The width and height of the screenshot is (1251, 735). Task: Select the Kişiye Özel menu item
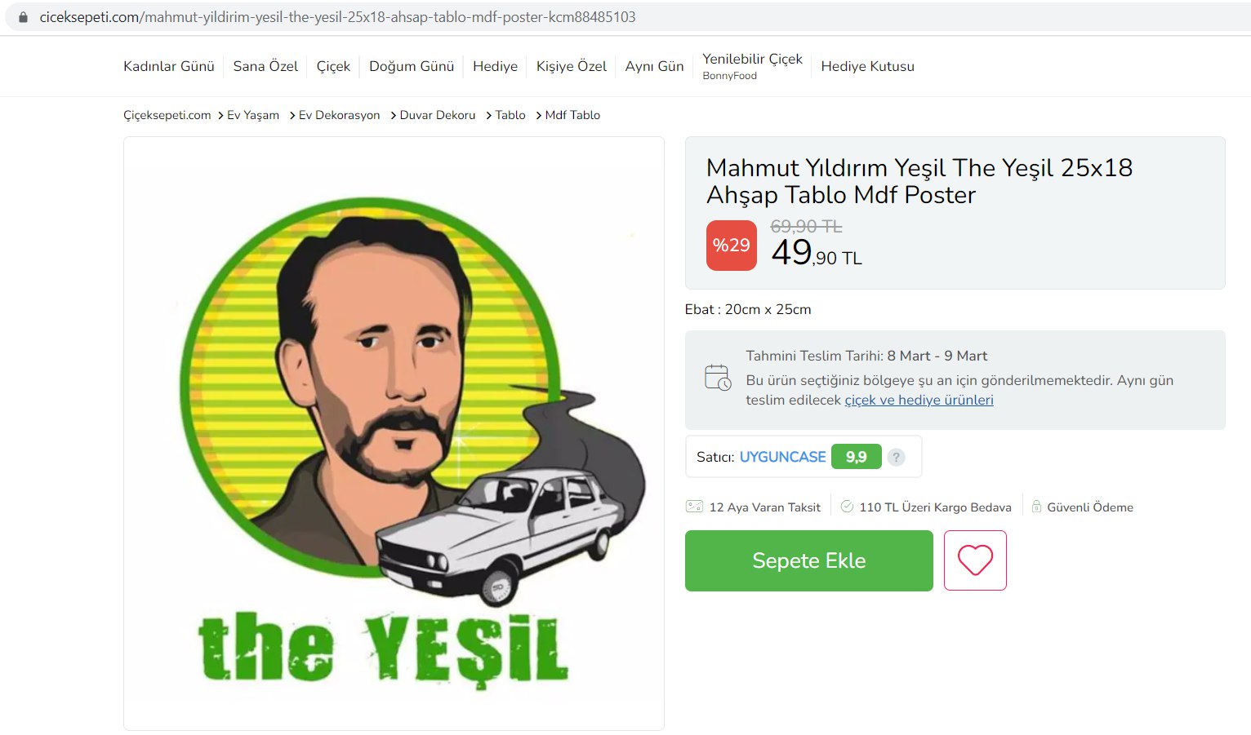point(572,66)
